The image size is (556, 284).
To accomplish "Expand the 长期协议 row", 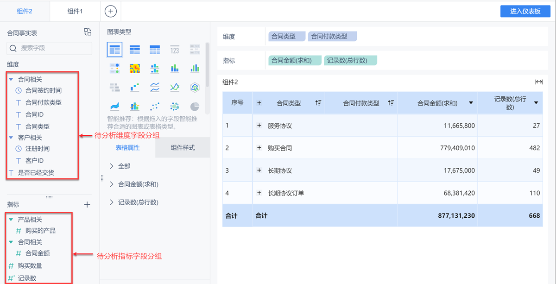I will click(259, 170).
